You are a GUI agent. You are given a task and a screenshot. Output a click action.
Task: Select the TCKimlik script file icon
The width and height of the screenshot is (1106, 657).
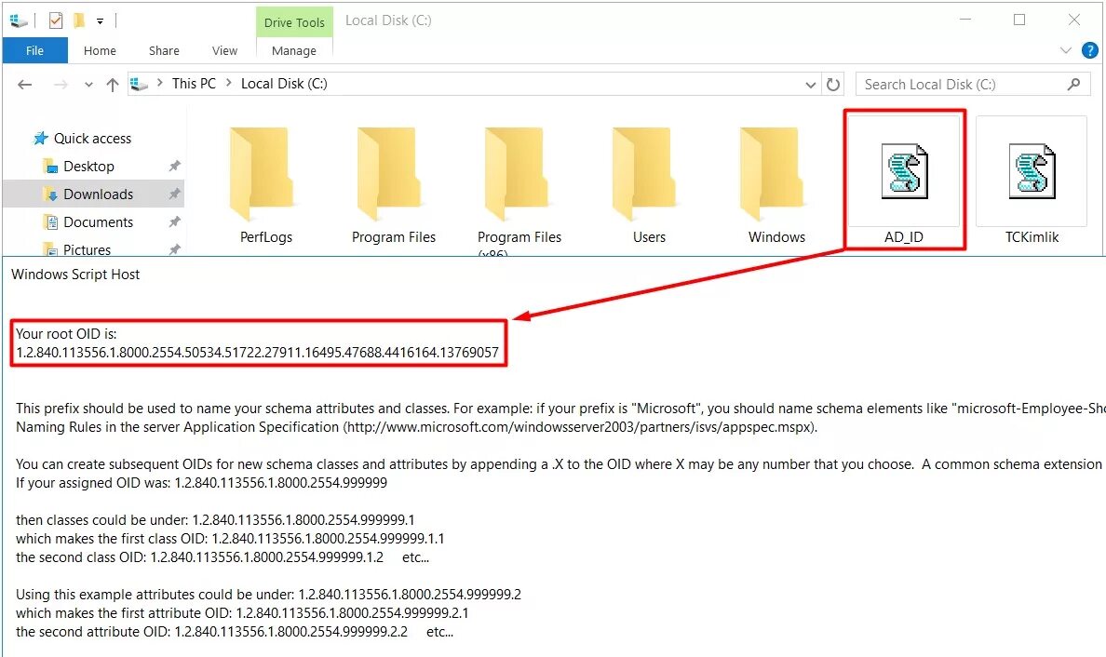click(x=1032, y=171)
